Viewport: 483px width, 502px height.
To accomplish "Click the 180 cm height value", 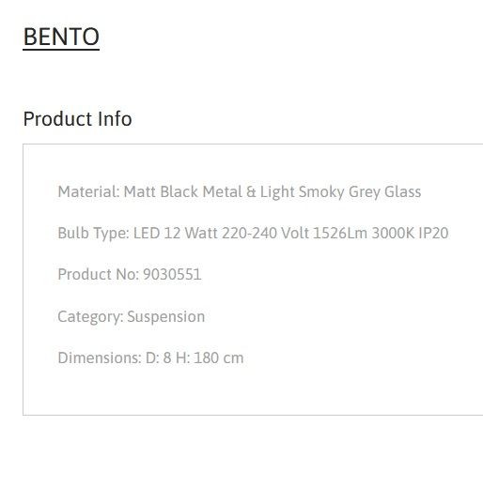I will (218, 357).
